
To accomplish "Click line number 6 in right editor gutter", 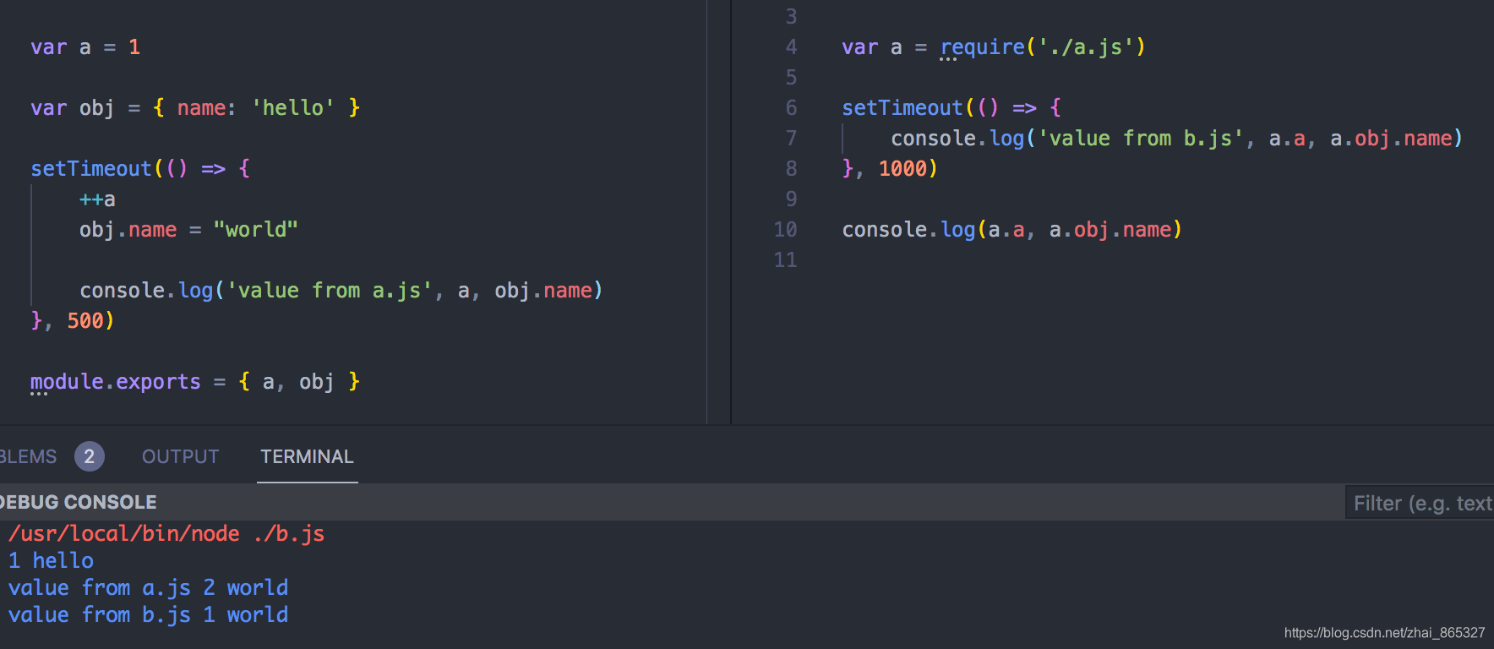I will pyautogui.click(x=791, y=108).
